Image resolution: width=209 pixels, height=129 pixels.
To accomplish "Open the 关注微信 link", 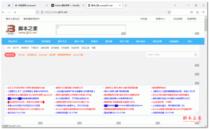I will click(x=178, y=19).
